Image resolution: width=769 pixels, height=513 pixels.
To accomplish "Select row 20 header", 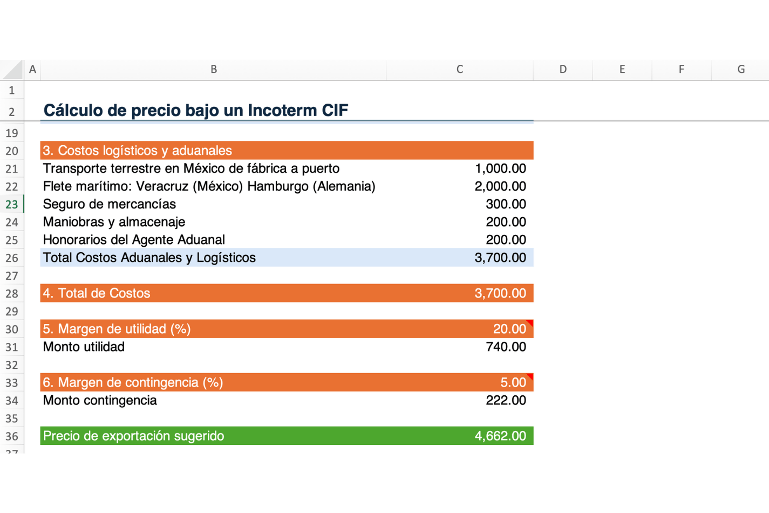I will click(x=12, y=151).
